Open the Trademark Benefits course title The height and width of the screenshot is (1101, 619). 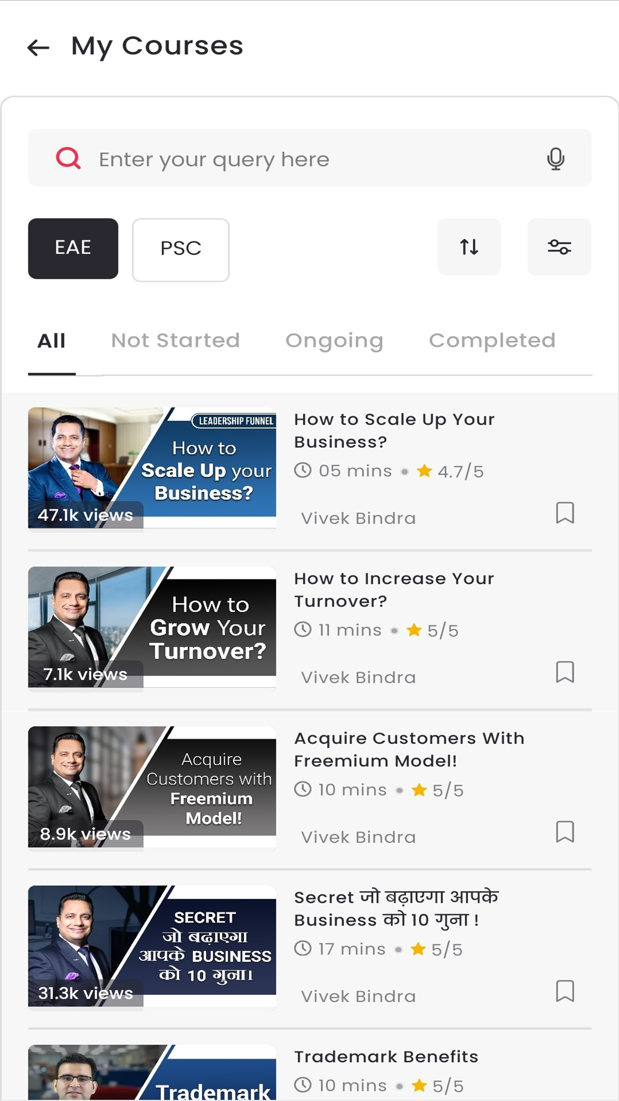pyautogui.click(x=386, y=1057)
